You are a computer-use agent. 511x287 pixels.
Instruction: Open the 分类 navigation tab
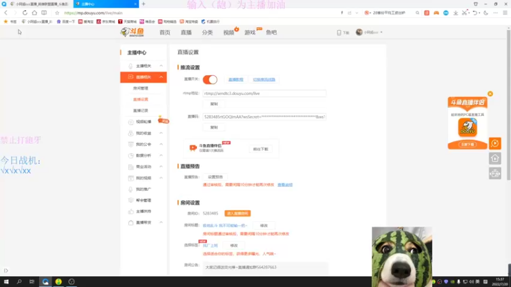[x=207, y=33]
